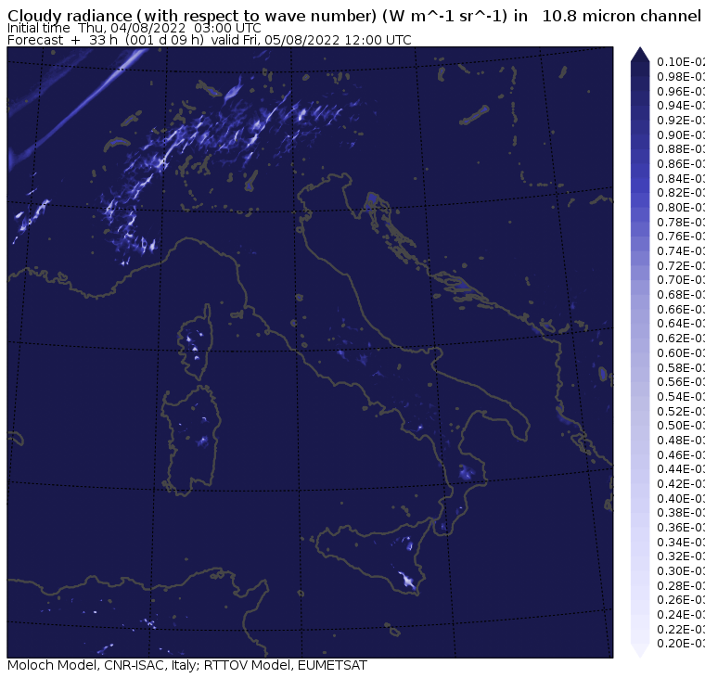Click the 0.30E-03 colorbar label
This screenshot has height=678, width=705.
click(680, 571)
